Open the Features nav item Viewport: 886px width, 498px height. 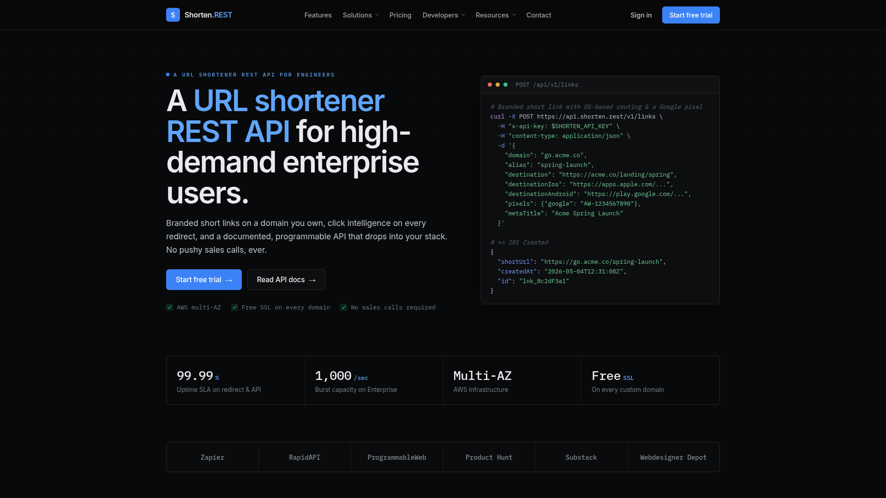click(318, 15)
